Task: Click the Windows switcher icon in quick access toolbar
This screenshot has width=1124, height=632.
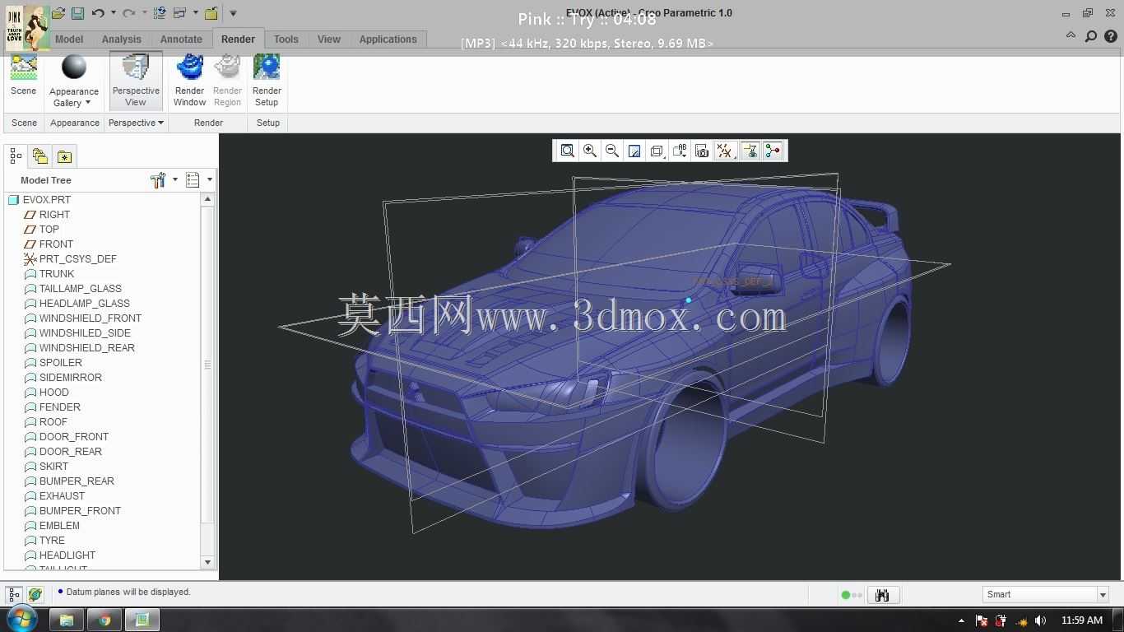Action: coord(179,13)
